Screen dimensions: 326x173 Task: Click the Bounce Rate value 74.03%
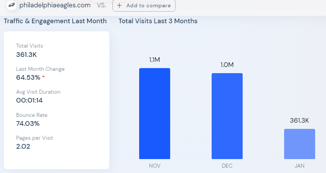(x=28, y=123)
